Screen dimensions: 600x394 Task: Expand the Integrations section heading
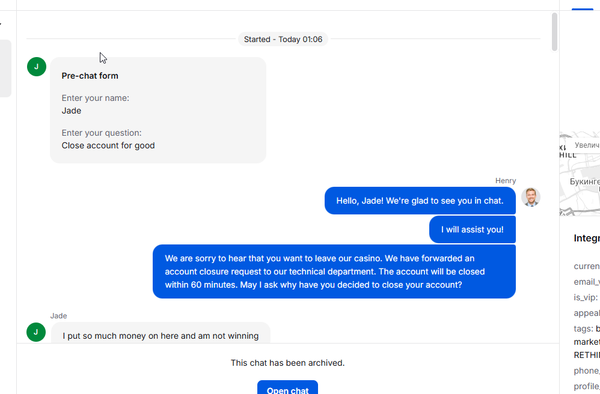click(587, 238)
